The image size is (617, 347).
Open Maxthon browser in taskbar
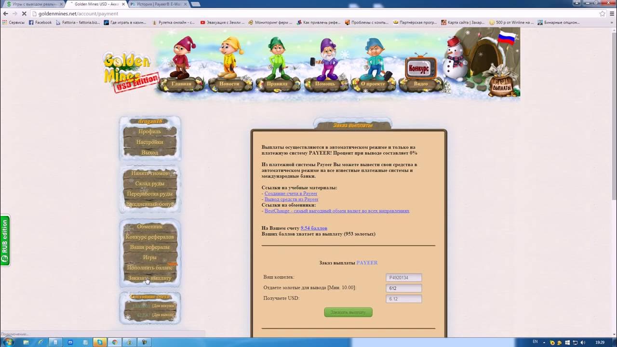point(70,342)
